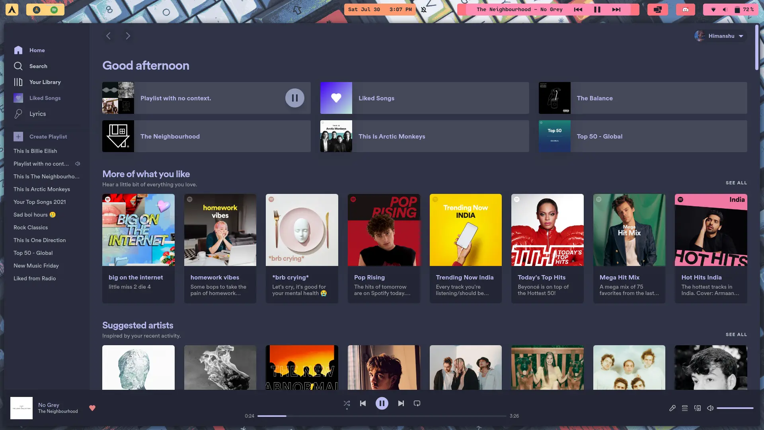The height and width of the screenshot is (430, 764).
Task: Open the connect to device icon
Action: click(x=698, y=408)
